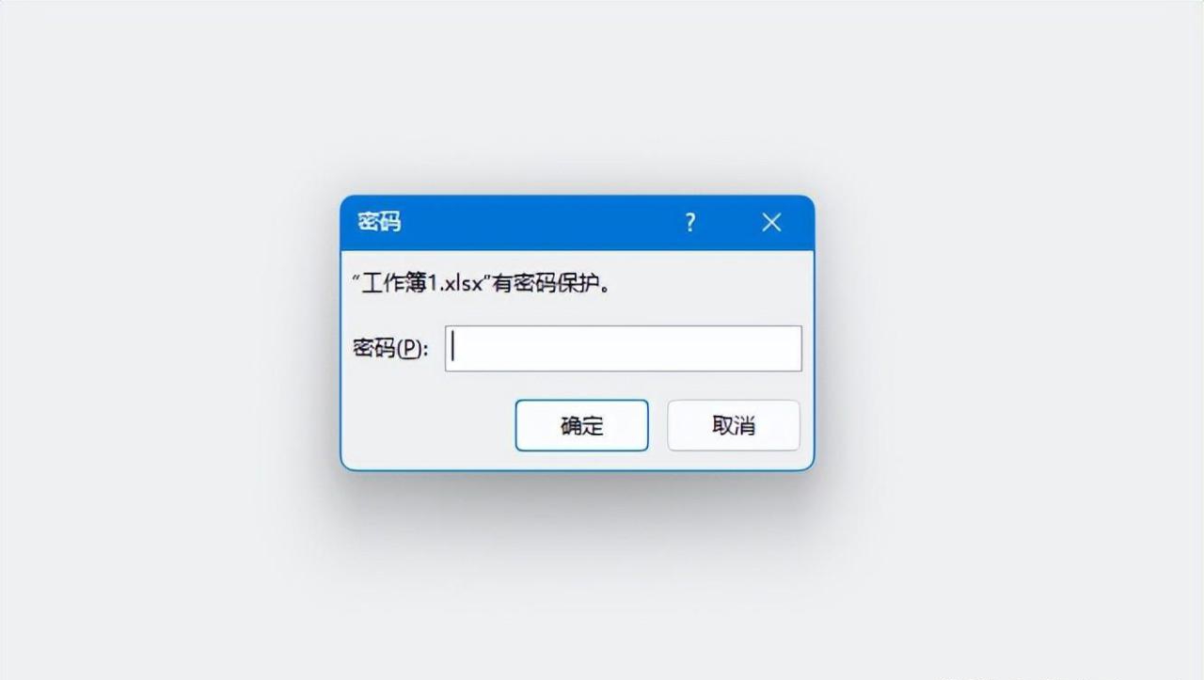Viewport: 1204px width, 680px height.
Task: Dismiss the password prompt via 取消
Action: (734, 425)
